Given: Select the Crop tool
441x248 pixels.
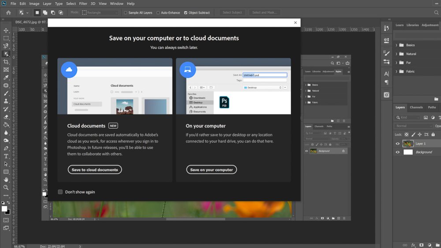Looking at the screenshot, I should [6, 62].
